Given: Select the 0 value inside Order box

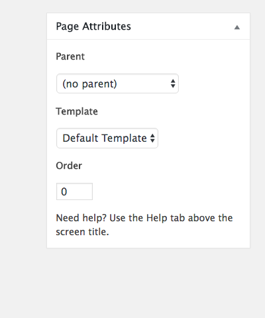Looking at the screenshot, I should (64, 191).
